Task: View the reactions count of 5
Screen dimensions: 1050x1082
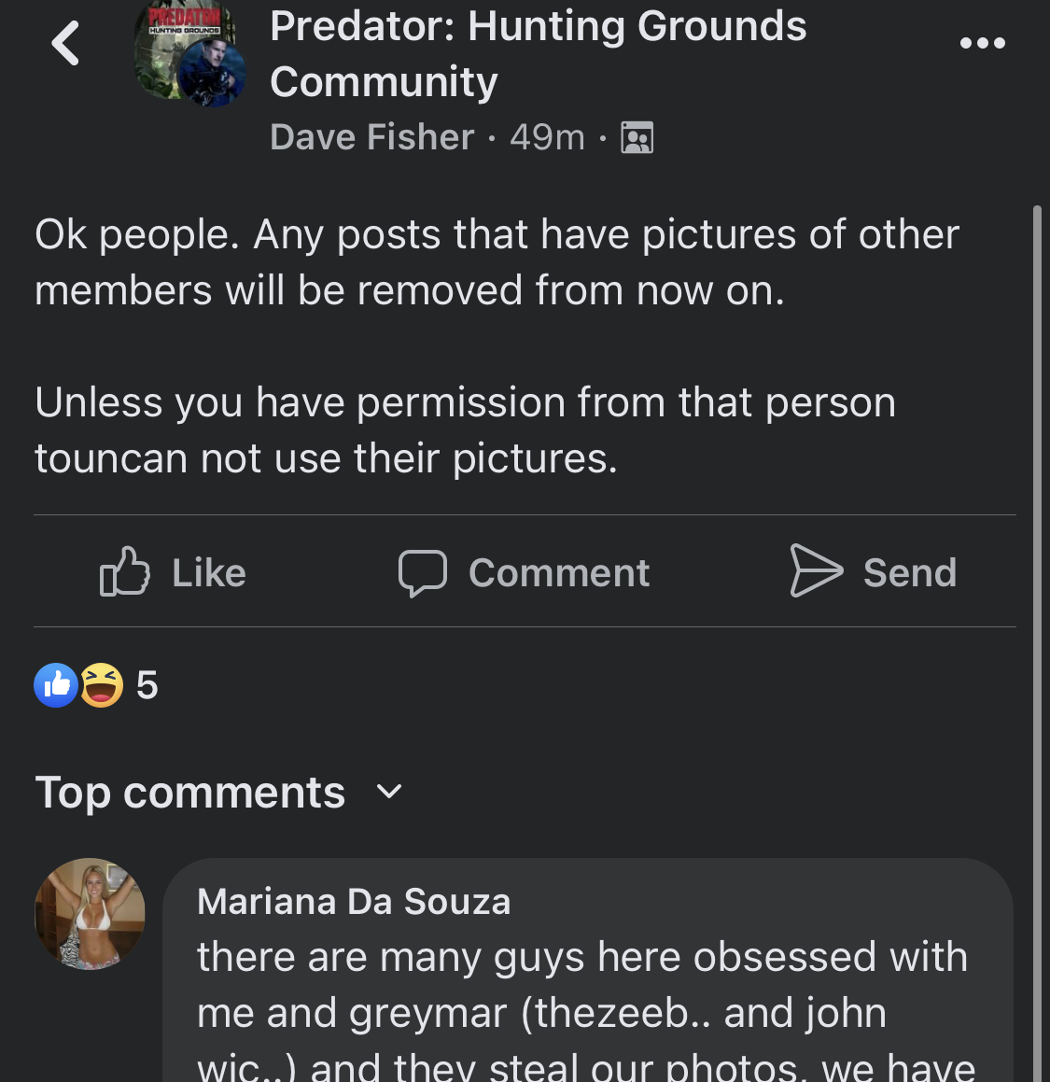Action: (x=147, y=686)
